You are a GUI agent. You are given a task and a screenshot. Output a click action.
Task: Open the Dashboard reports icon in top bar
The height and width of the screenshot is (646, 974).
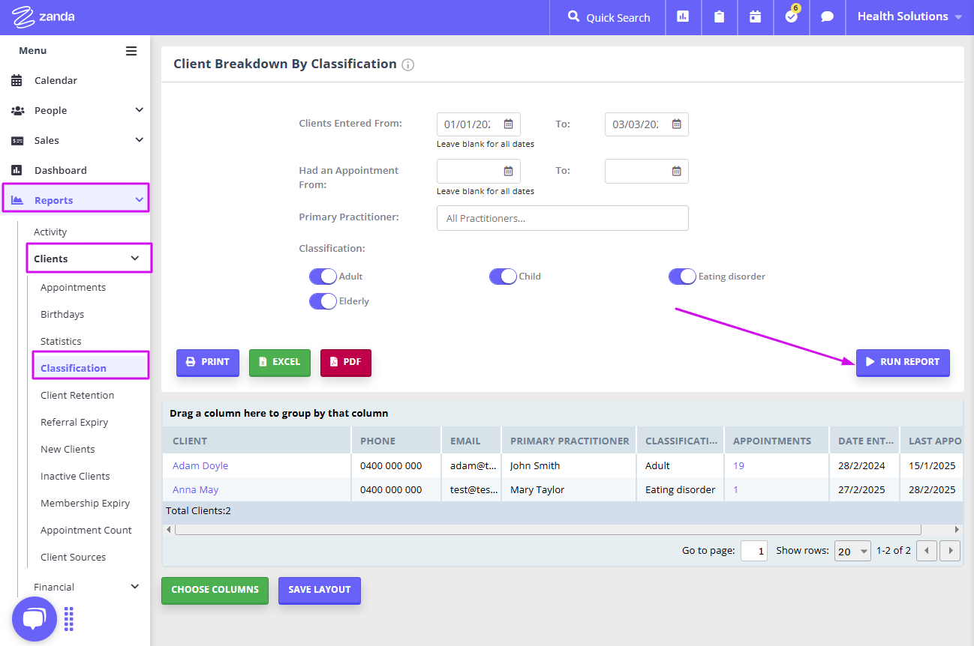coord(684,16)
